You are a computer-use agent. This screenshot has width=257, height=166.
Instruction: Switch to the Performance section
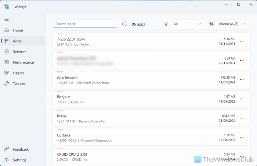(x=23, y=63)
